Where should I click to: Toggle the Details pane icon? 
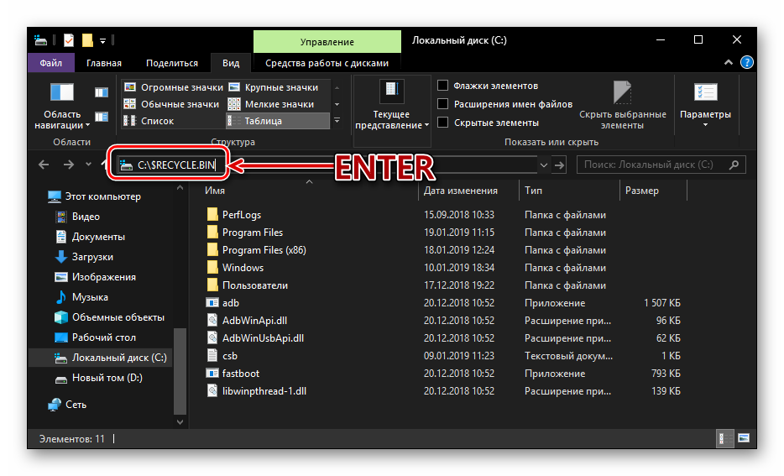[102, 117]
